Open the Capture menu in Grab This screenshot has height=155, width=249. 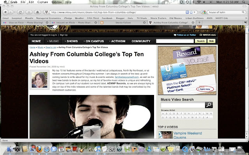pyautogui.click(x=42, y=2)
